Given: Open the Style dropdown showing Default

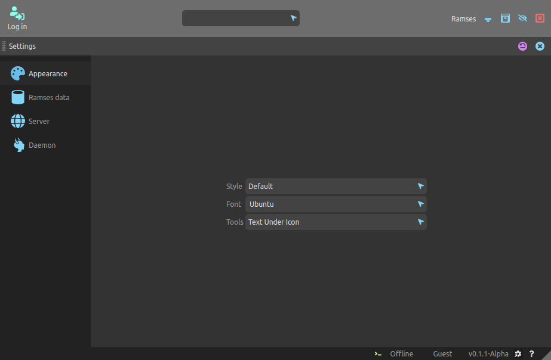Looking at the screenshot, I should pyautogui.click(x=335, y=187).
